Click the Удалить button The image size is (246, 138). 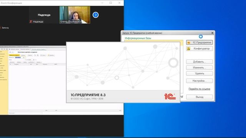(x=199, y=73)
